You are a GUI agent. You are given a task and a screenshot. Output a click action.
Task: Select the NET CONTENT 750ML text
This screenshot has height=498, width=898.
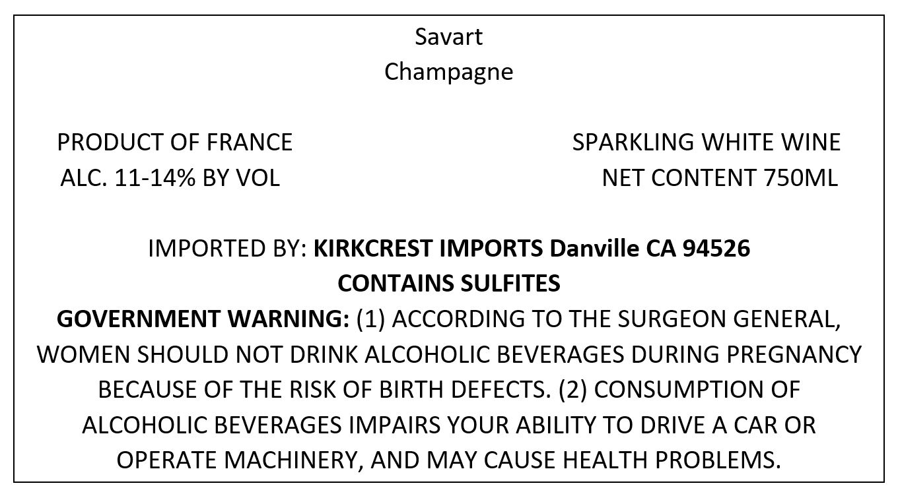coord(720,178)
